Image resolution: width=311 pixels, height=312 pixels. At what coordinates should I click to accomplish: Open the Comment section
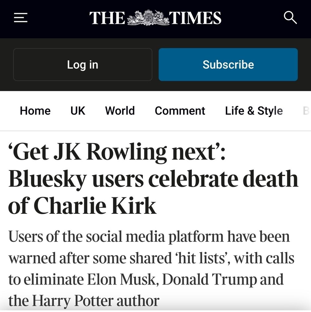[180, 111]
